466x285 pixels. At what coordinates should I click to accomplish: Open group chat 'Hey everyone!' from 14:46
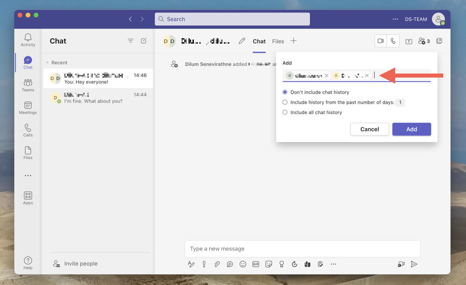(x=98, y=78)
